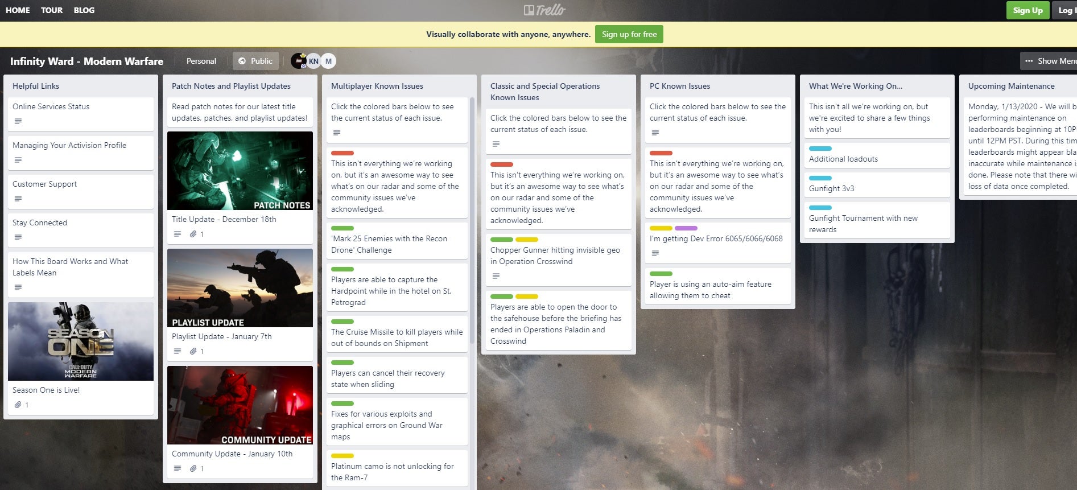
Task: Click the Helpful Links list header
Action: point(36,86)
